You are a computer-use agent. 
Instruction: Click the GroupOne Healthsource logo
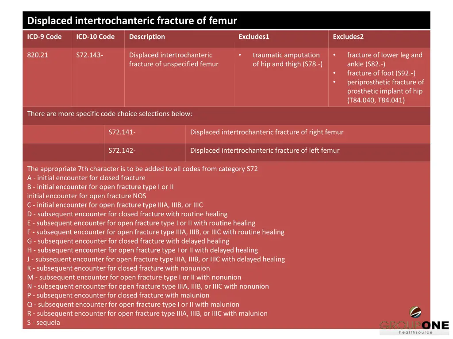414,320
